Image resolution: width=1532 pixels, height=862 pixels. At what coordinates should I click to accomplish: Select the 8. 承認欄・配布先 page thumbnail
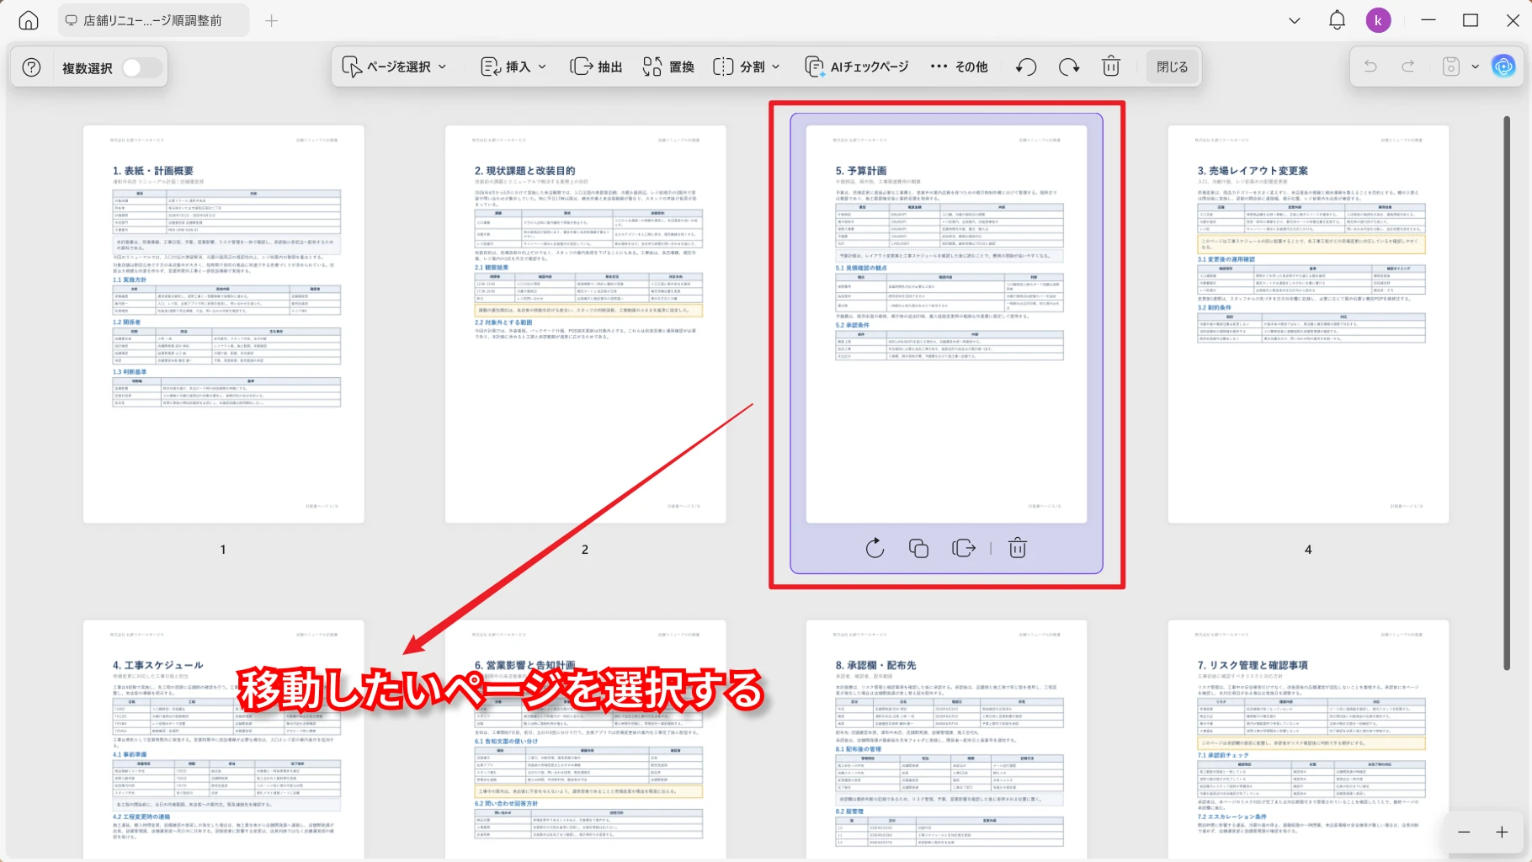pos(946,739)
